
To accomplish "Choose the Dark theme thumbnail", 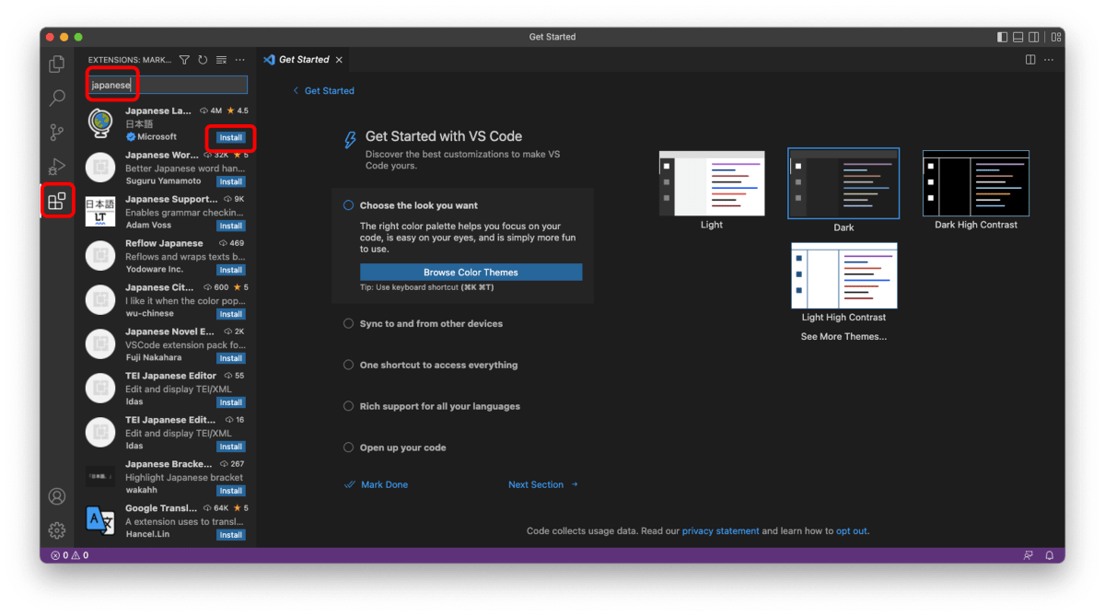I will (843, 184).
